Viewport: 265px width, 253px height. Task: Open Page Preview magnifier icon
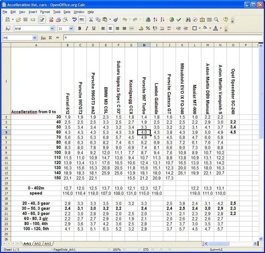click(65, 20)
